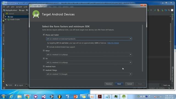Open the Navigate menu
Screen dimensions: 176x99
click(x=19, y=7)
